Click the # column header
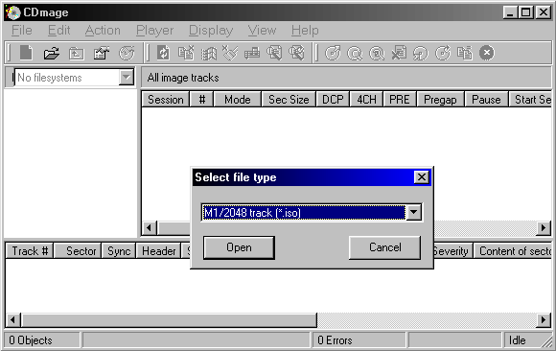This screenshot has width=556, height=351. (x=201, y=100)
